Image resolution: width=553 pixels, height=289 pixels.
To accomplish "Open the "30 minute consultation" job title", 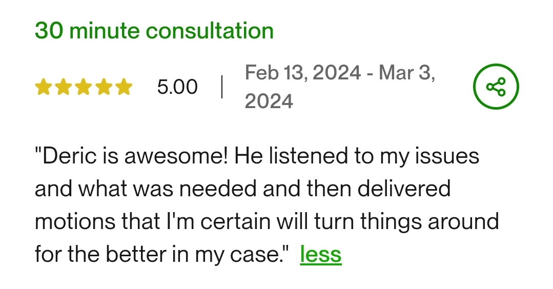I will pos(154,31).
